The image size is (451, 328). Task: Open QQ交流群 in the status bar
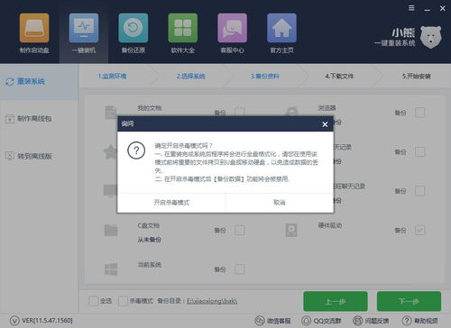[321, 321]
